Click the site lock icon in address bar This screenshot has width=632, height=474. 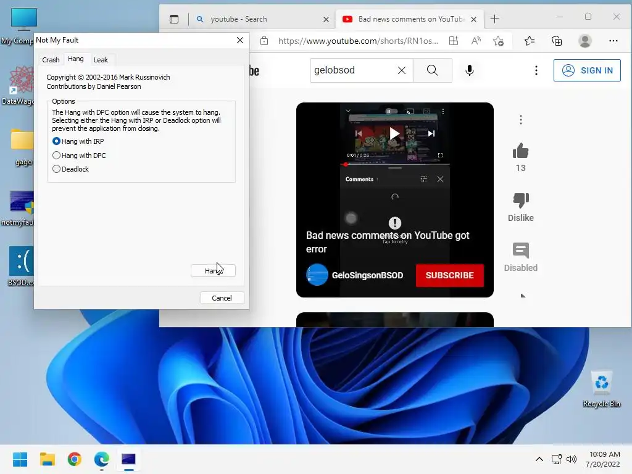[x=264, y=41]
